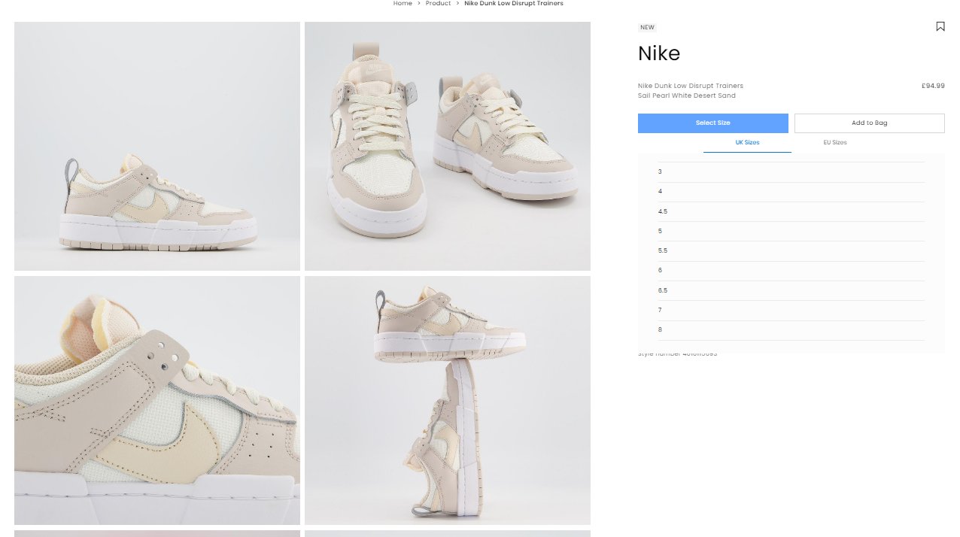The height and width of the screenshot is (537, 960).
Task: Open the photo of stacked trainers
Action: (x=448, y=400)
